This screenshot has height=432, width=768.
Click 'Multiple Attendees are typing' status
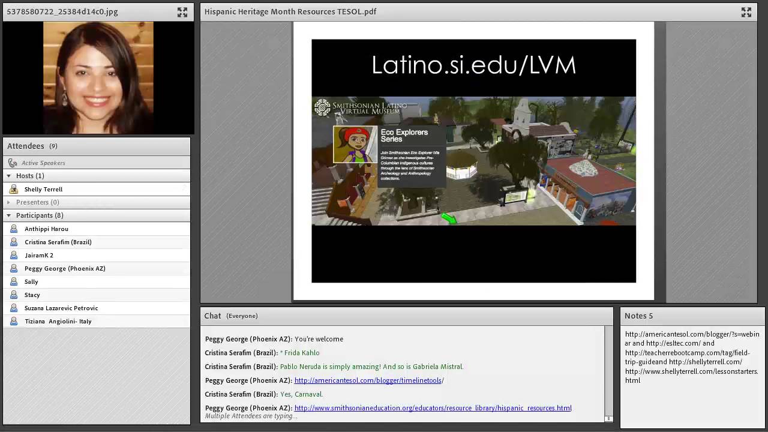tap(251, 416)
